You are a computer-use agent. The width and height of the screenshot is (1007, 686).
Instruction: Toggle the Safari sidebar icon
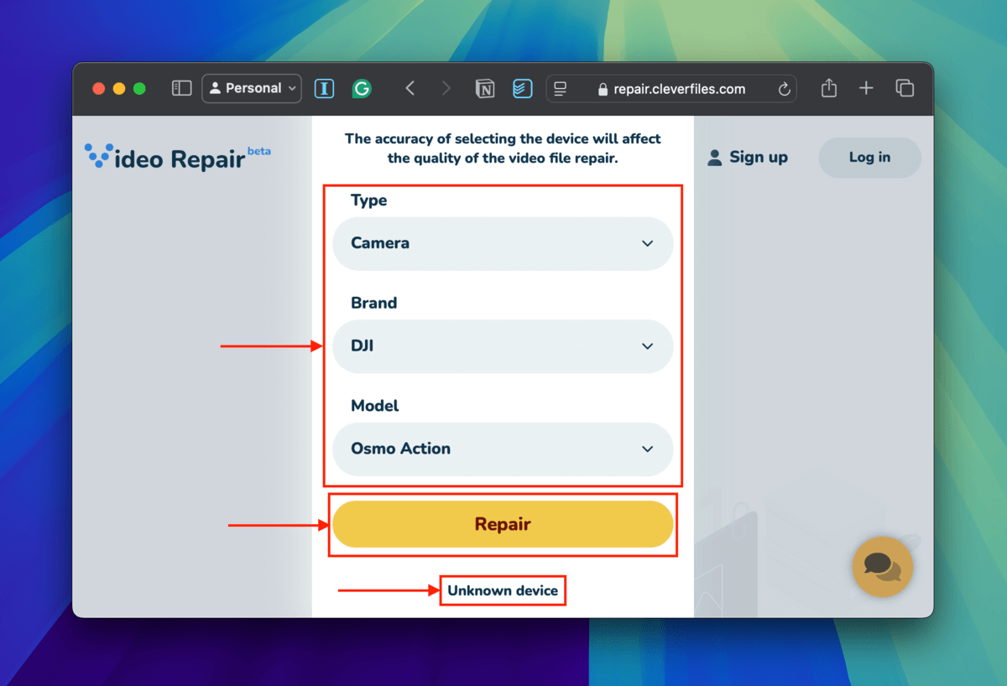[x=182, y=88]
